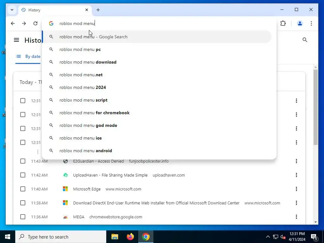
Task: Open Windows Start menu
Action: 8,237
